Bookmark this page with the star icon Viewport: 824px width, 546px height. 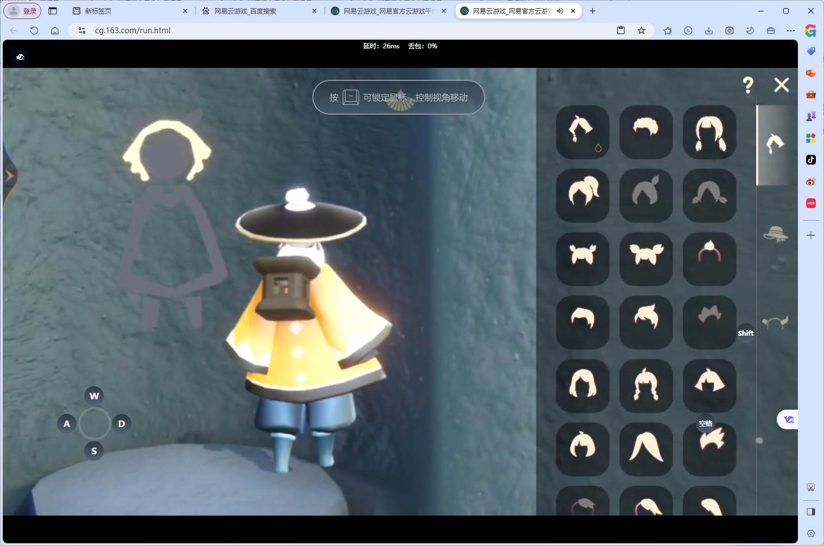[x=641, y=30]
